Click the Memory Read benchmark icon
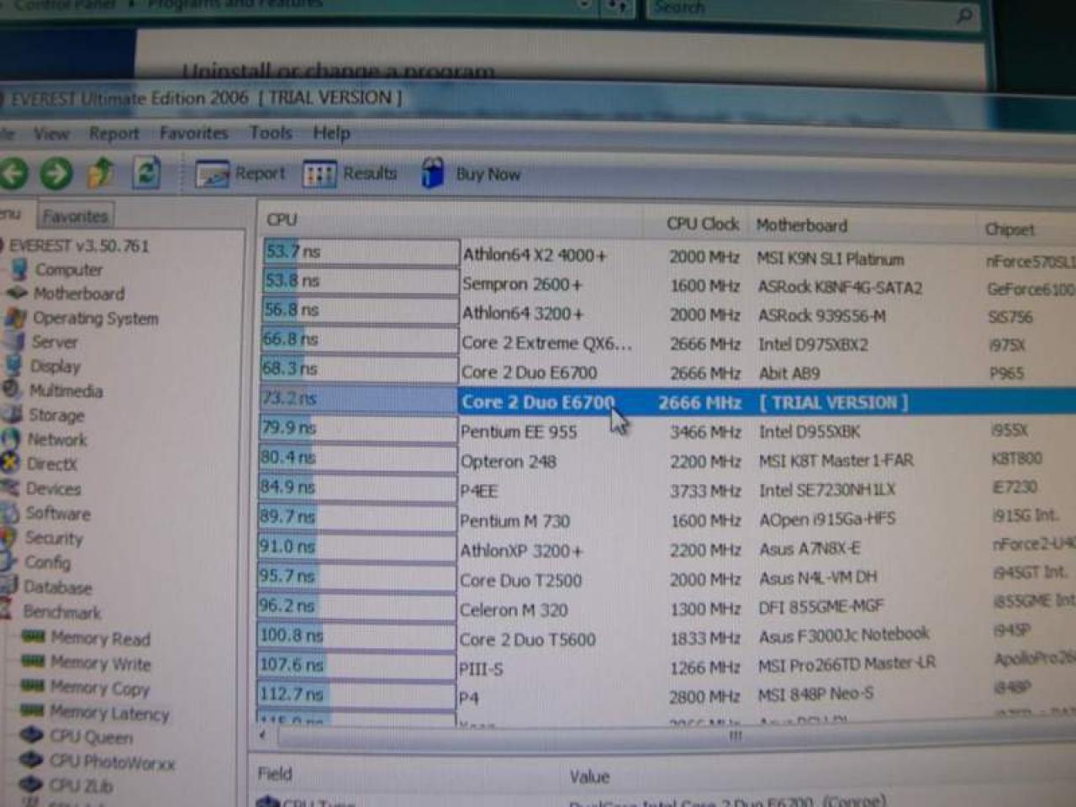 pos(34,636)
